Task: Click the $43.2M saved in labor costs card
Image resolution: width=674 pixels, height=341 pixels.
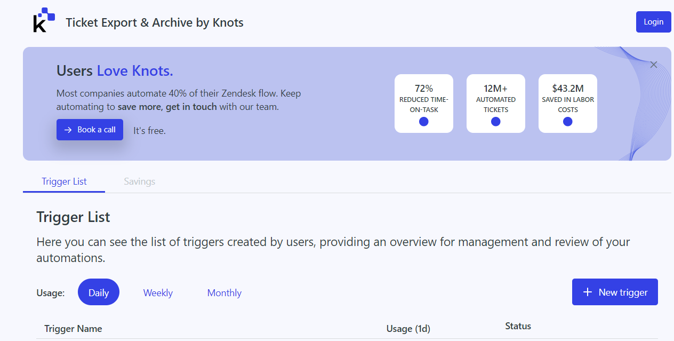Action: [x=568, y=104]
